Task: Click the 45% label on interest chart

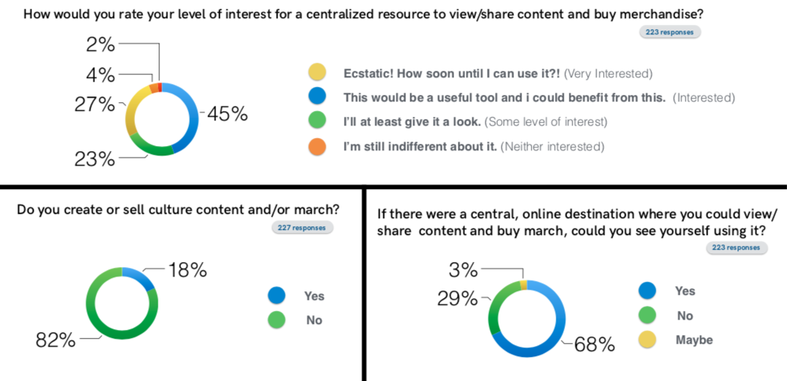Action: click(x=226, y=114)
